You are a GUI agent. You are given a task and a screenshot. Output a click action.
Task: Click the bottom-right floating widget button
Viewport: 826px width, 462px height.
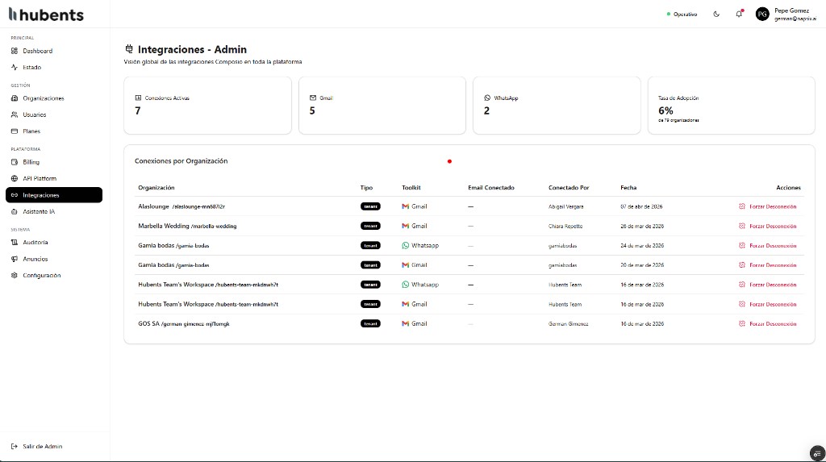pyautogui.click(x=816, y=452)
